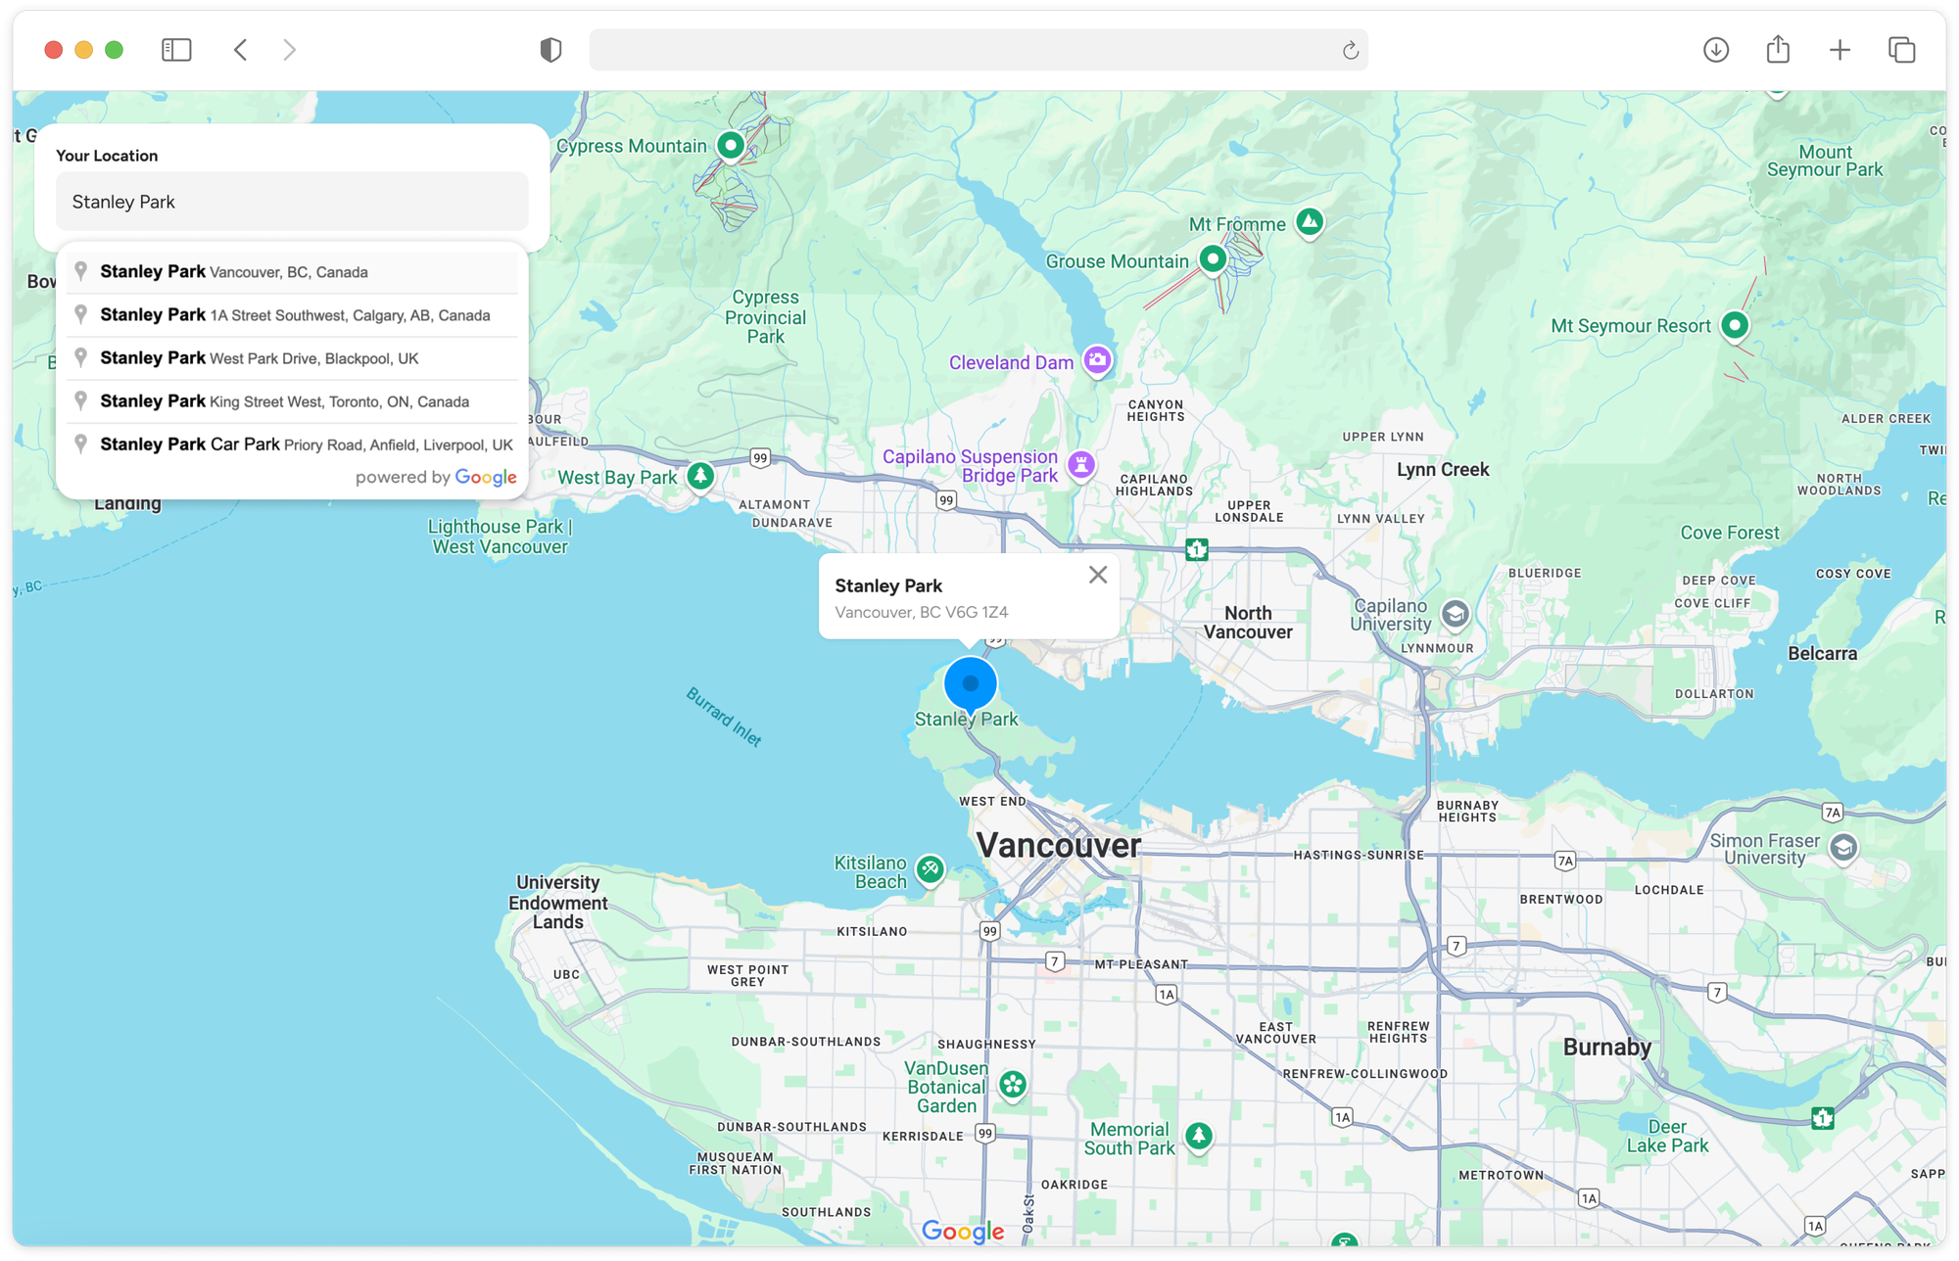Select the VanDusen Botanical Garden flower icon
Screen dimensions: 1959x1261
click(x=1012, y=1084)
